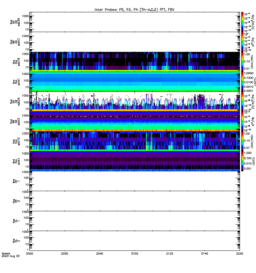Click the '2120' time axis label
The image size is (256, 273).
pos(170,254)
